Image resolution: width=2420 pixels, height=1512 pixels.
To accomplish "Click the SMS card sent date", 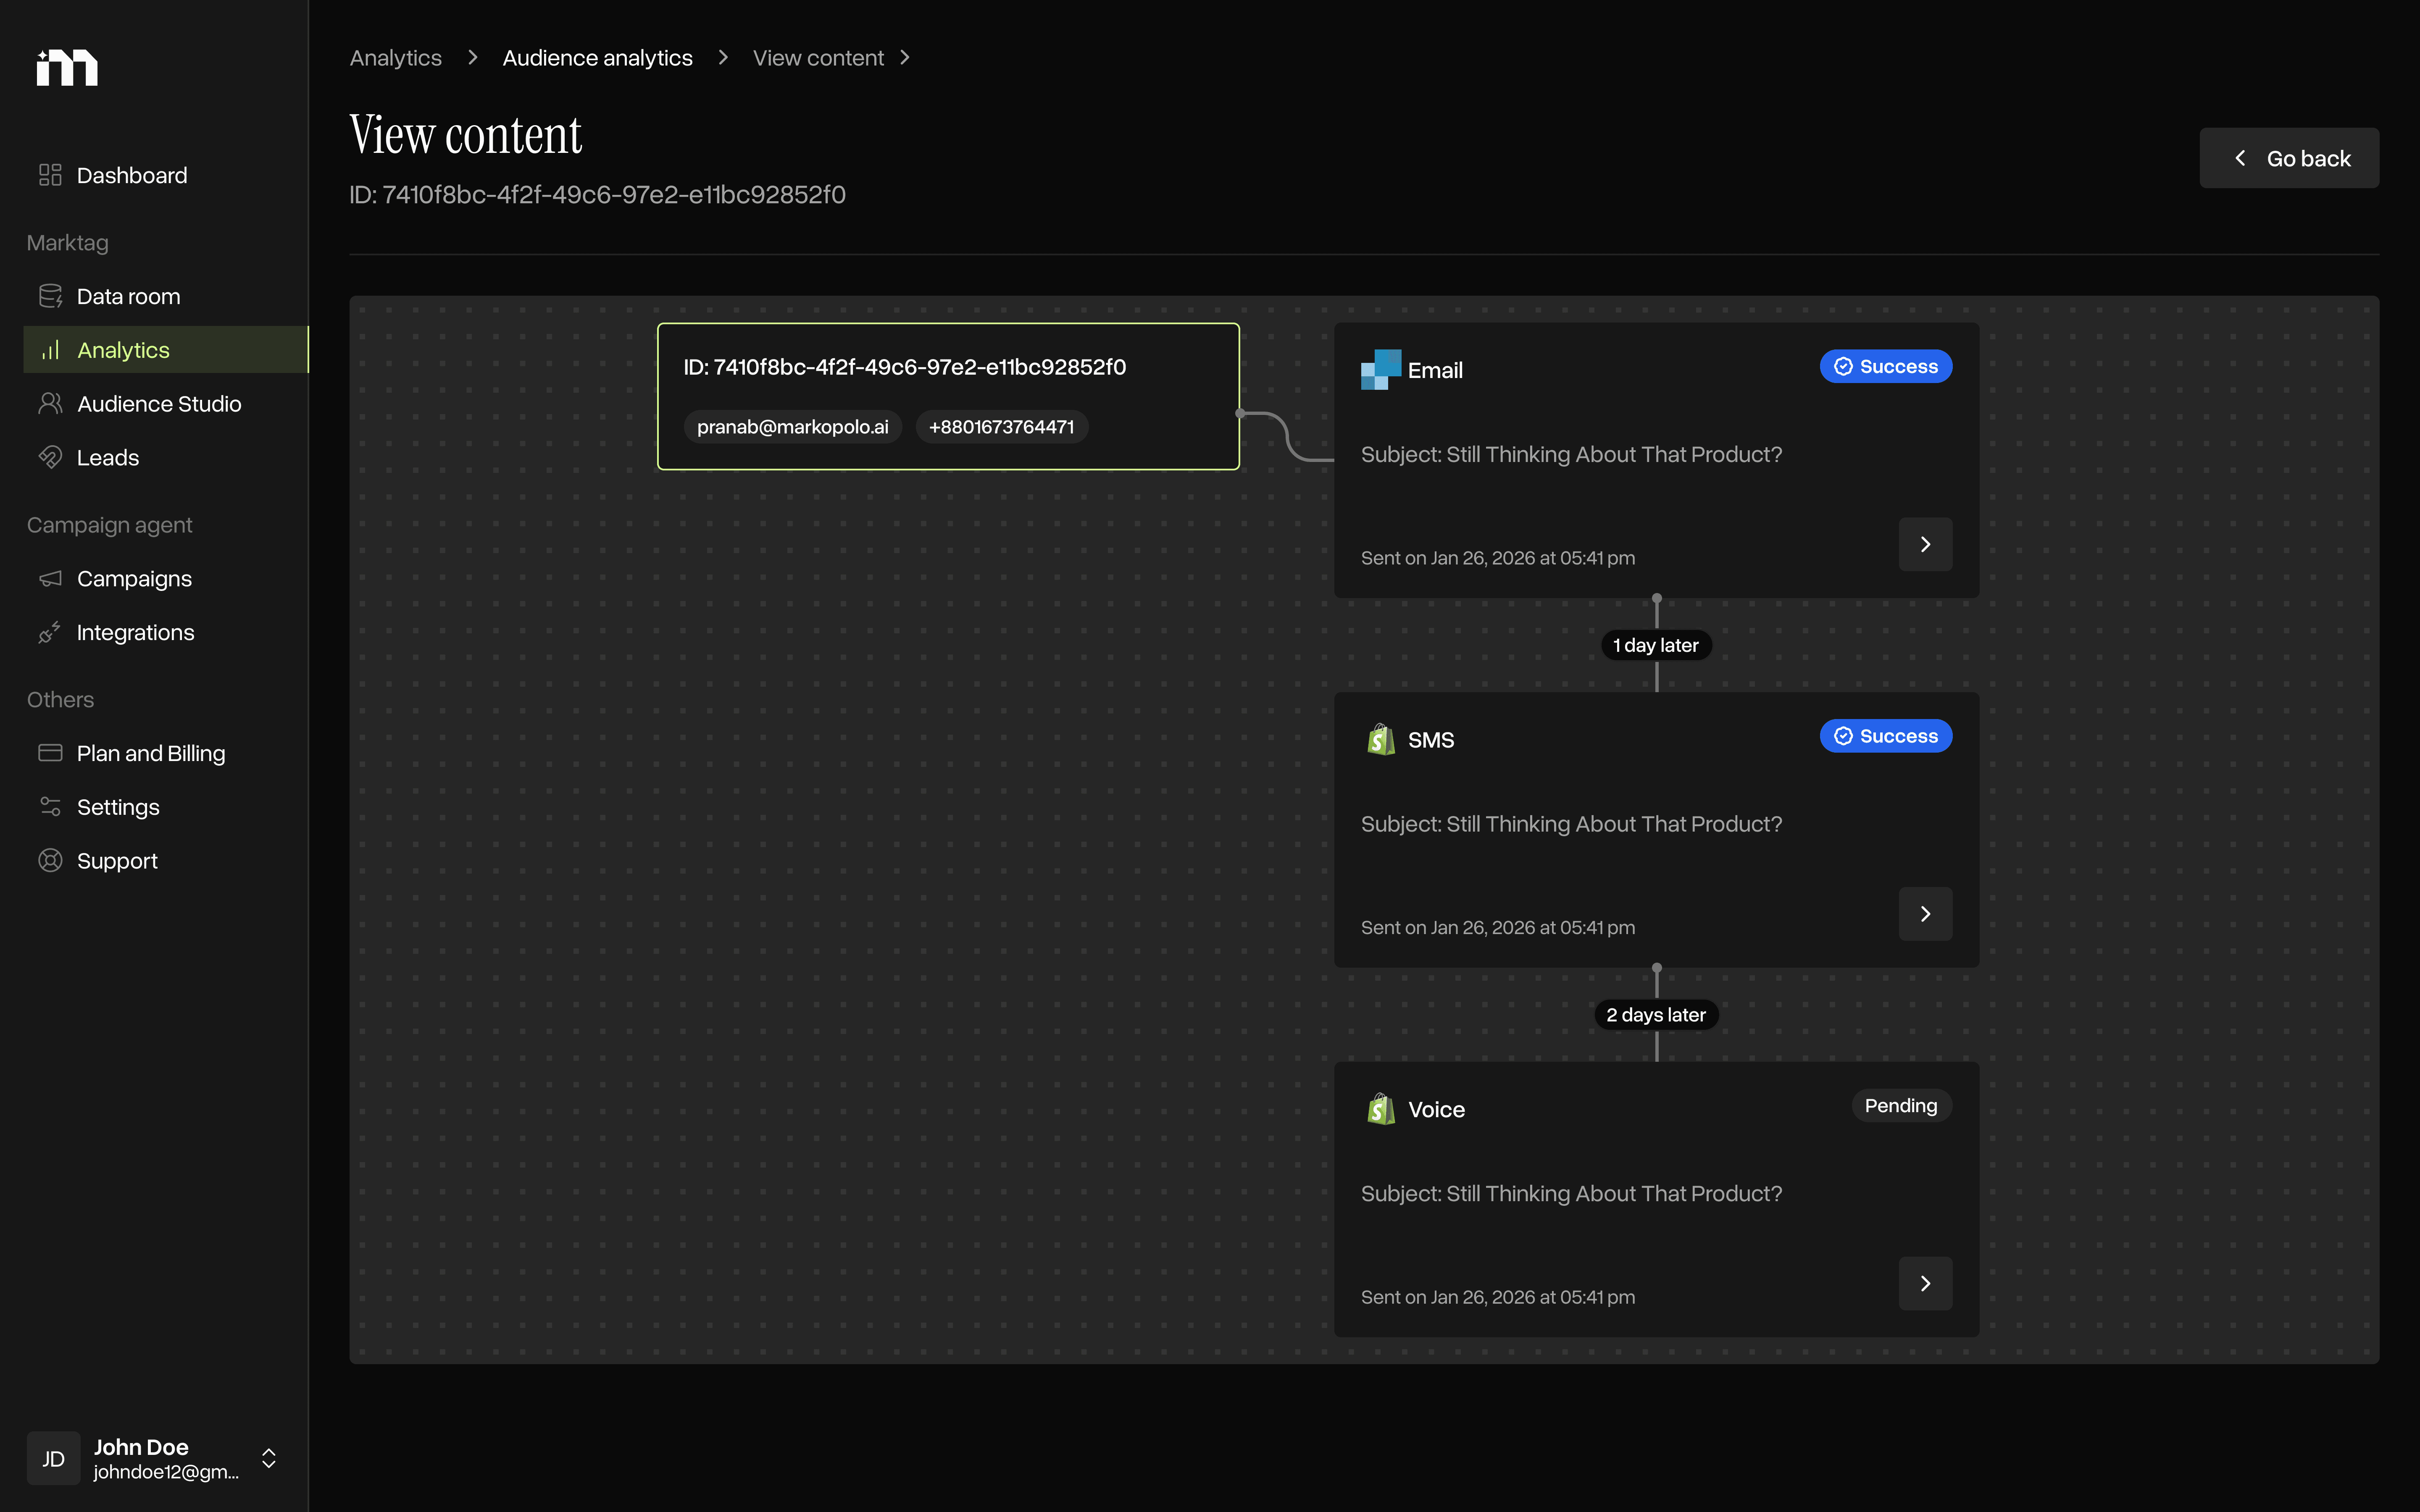I will point(1498,928).
